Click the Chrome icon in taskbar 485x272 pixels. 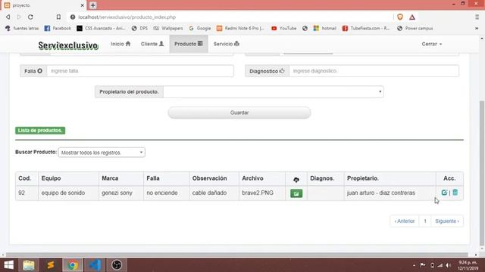click(x=73, y=265)
